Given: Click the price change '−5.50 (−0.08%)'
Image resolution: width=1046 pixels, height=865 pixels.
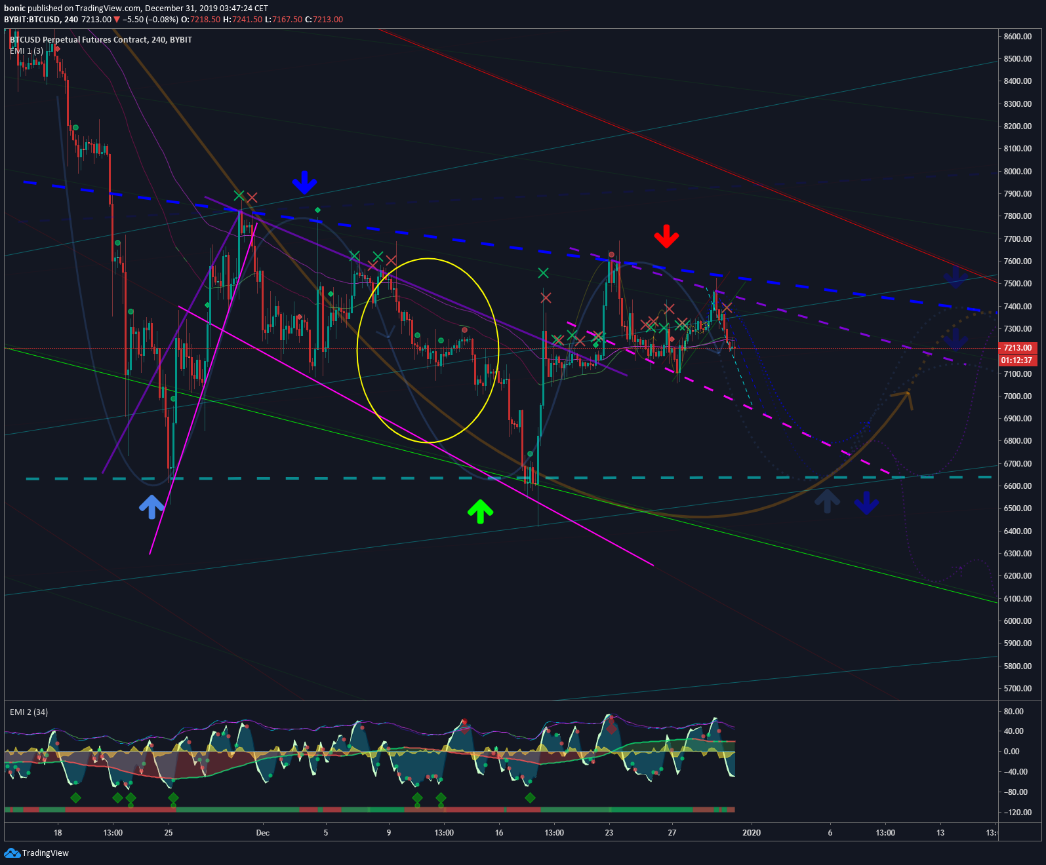Looking at the screenshot, I should 150,20.
